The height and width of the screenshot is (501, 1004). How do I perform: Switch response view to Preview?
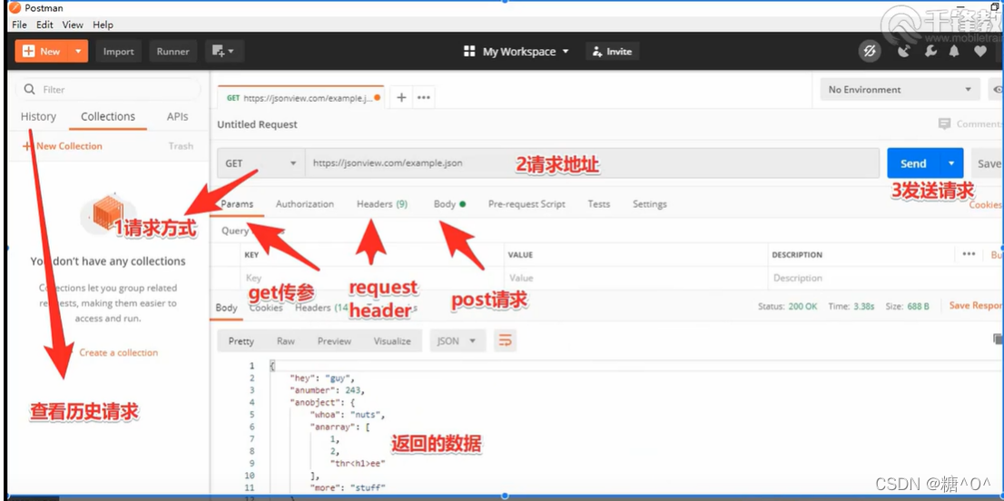click(x=334, y=341)
